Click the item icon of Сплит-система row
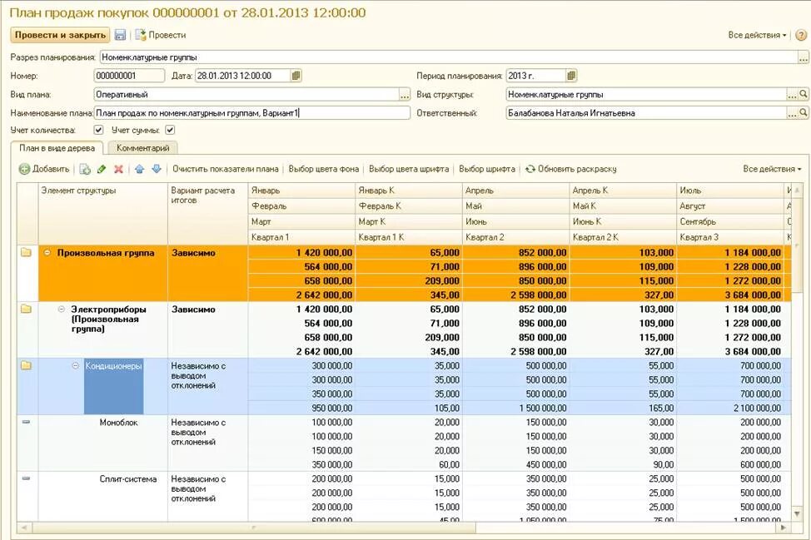Screen dimensions: 811x540 [x=27, y=478]
